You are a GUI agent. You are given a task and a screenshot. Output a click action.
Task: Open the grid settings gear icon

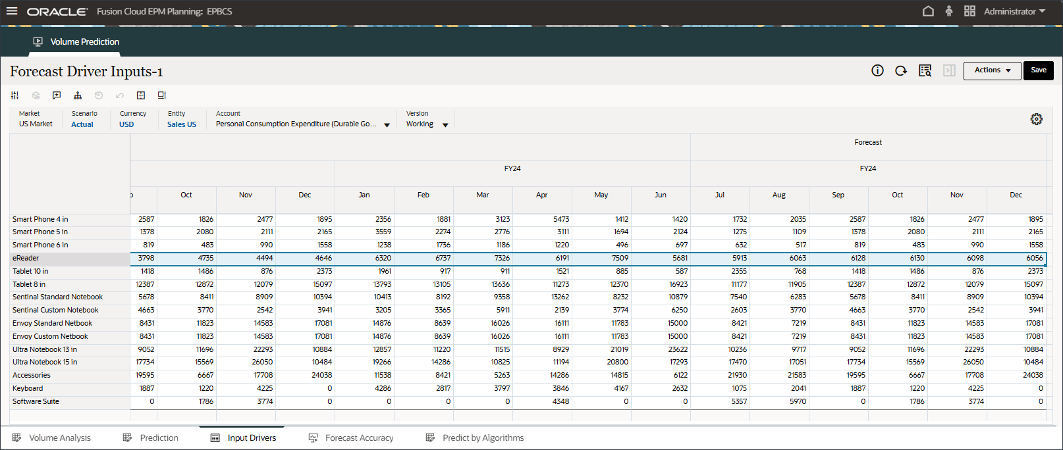pyautogui.click(x=1036, y=119)
